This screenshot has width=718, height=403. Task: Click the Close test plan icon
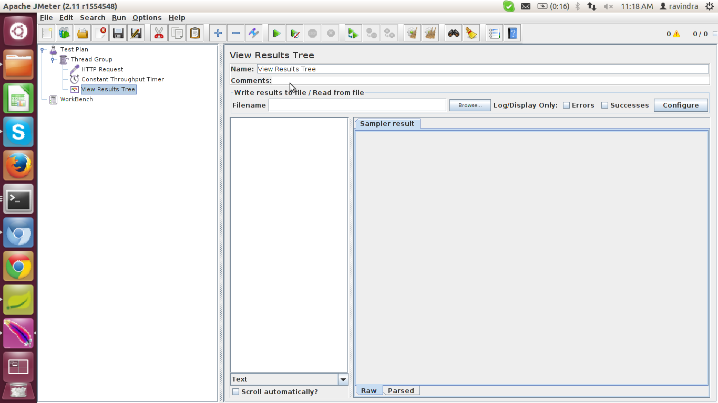point(100,34)
